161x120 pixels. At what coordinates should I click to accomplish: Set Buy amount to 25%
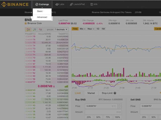89,117
